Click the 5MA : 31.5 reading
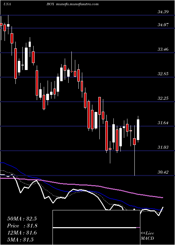Image resolution: width=175 pixels, height=245 pixels. (20, 239)
